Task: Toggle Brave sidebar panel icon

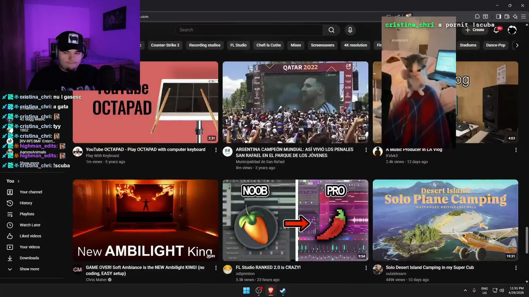Action: pyautogui.click(x=498, y=16)
